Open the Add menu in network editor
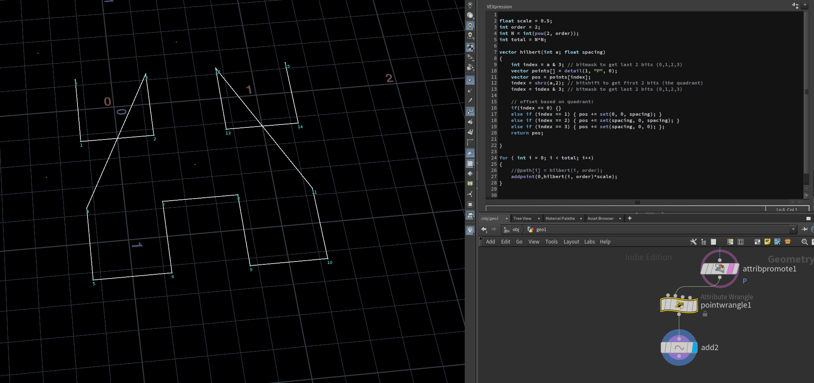The width and height of the screenshot is (814, 383). pos(491,242)
